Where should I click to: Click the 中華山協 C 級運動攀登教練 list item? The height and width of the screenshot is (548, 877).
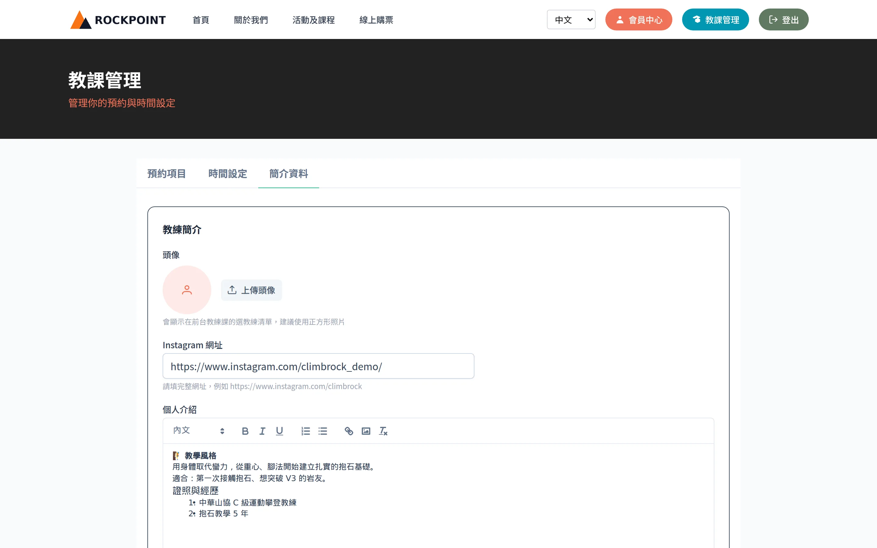pos(248,503)
